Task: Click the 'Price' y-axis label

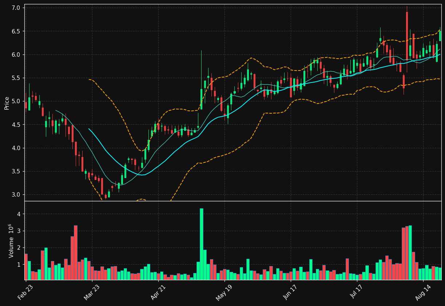Action: click(7, 103)
